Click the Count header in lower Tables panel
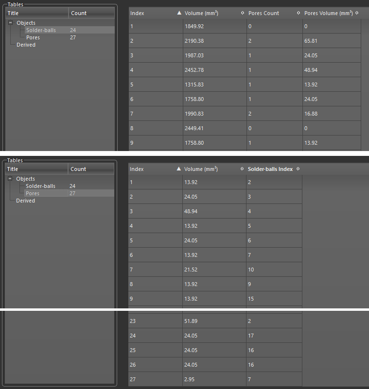 click(91, 169)
